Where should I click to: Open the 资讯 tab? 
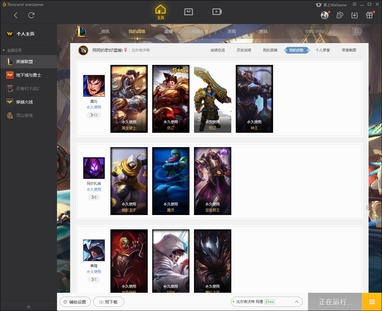[105, 31]
